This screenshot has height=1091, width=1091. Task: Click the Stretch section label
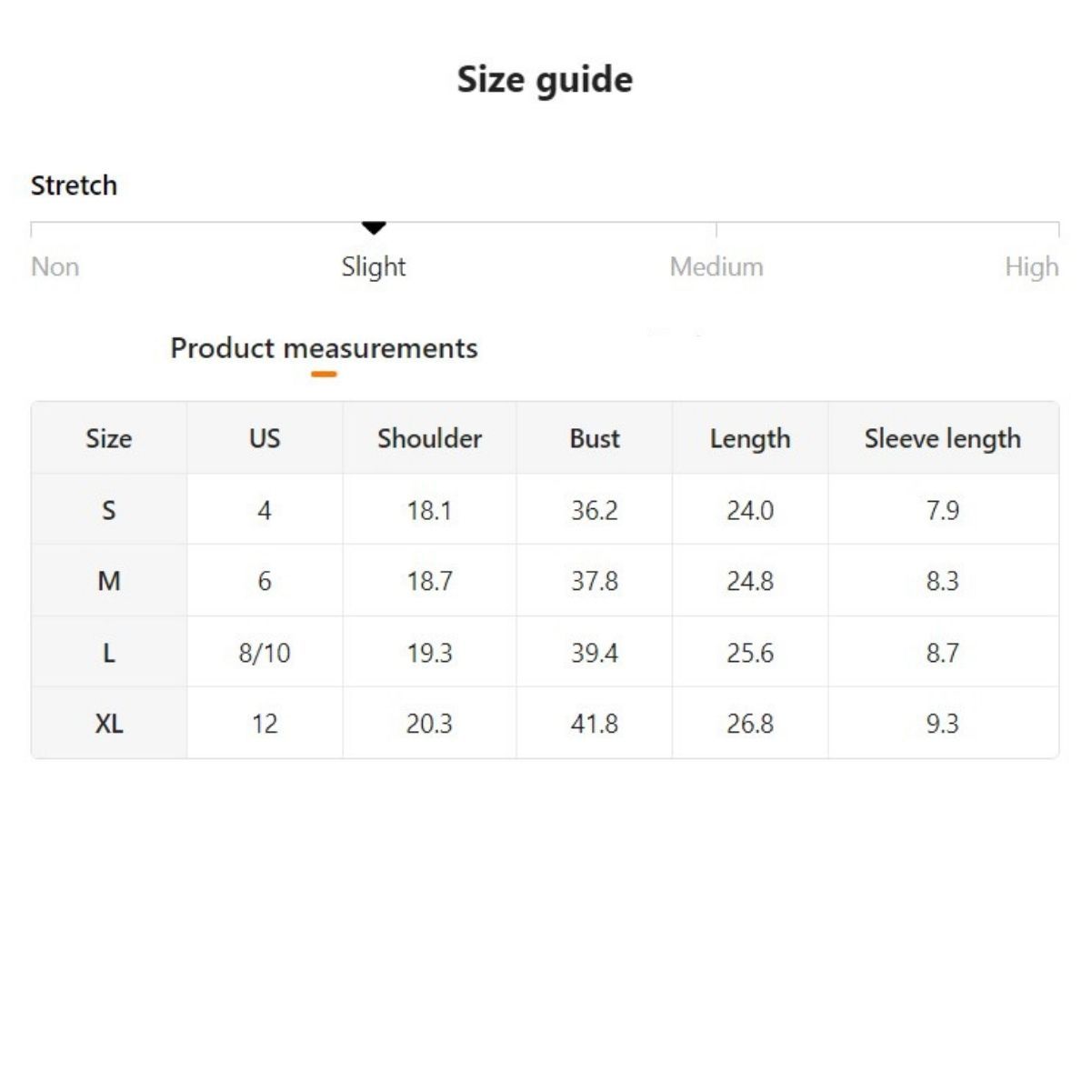tap(75, 185)
